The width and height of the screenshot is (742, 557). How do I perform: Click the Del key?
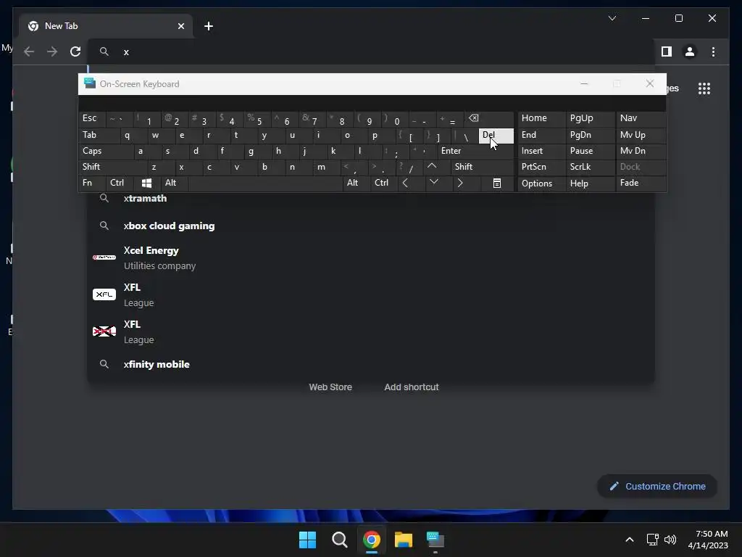(x=496, y=135)
